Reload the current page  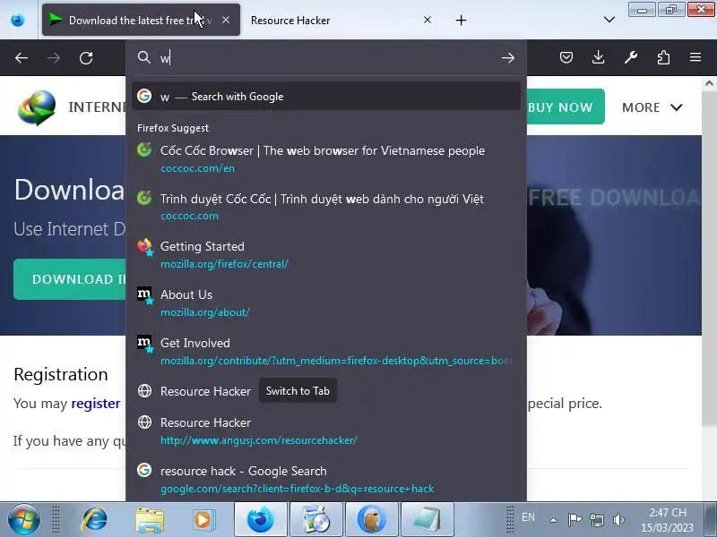(x=86, y=58)
